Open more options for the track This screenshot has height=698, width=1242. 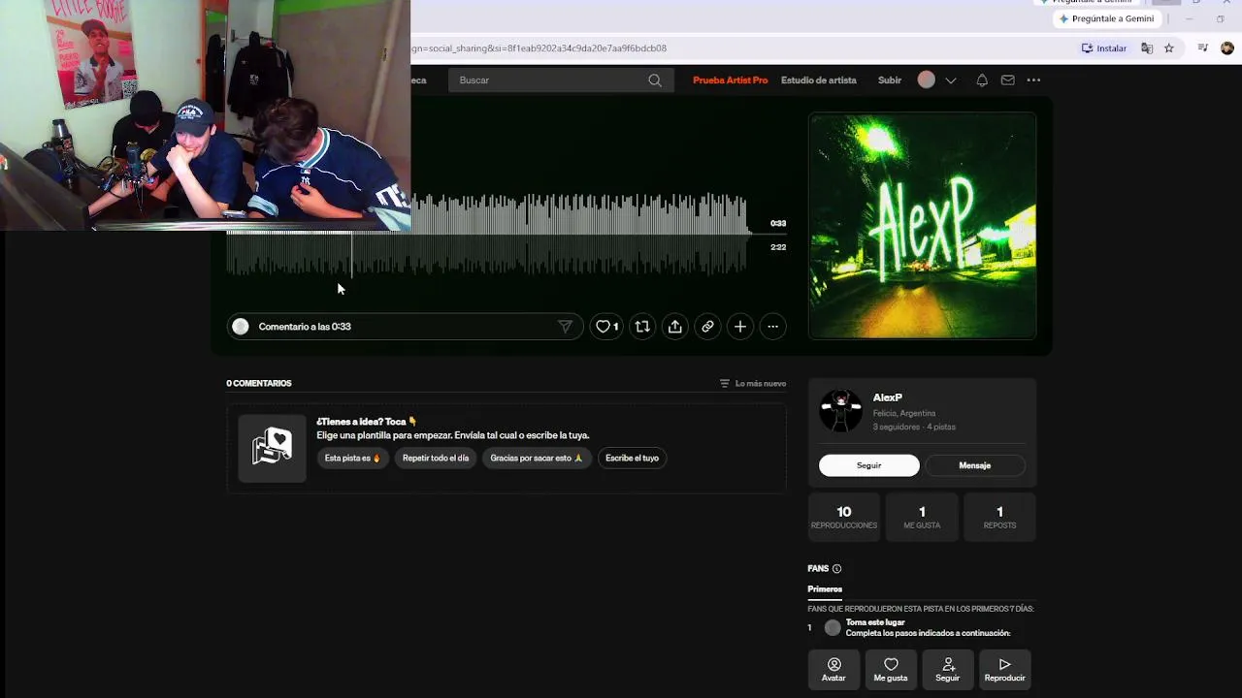tap(772, 327)
